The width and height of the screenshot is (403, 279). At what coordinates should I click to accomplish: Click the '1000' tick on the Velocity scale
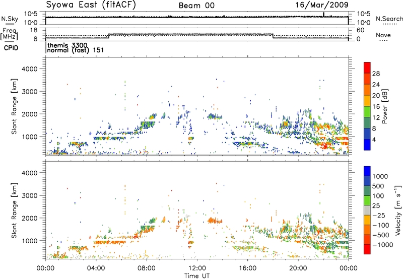(x=380, y=176)
